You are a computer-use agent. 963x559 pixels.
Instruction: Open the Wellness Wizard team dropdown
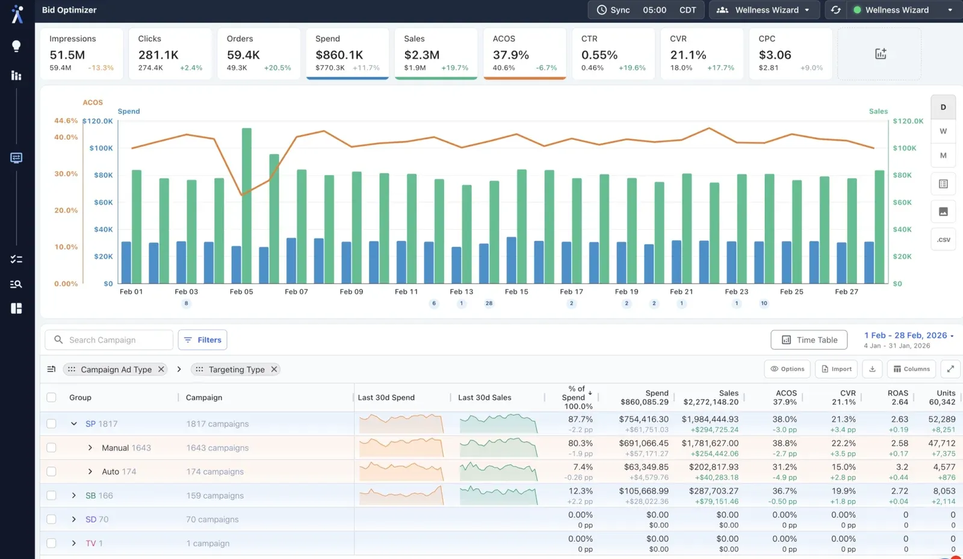coord(764,10)
